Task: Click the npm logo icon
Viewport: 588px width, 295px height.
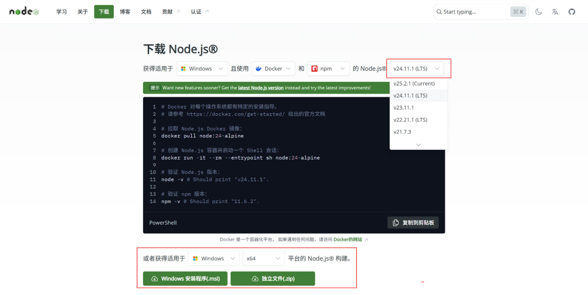Action: click(315, 68)
